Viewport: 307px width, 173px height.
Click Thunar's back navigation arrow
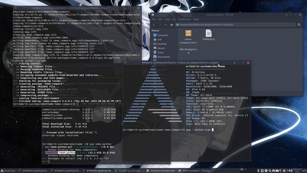tap(154, 25)
